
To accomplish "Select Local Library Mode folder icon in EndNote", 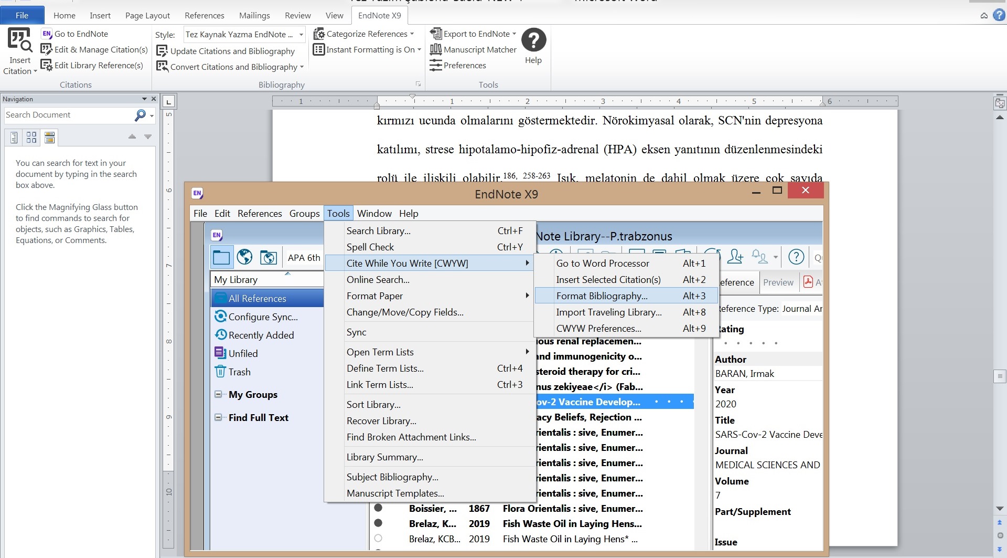I will [221, 257].
